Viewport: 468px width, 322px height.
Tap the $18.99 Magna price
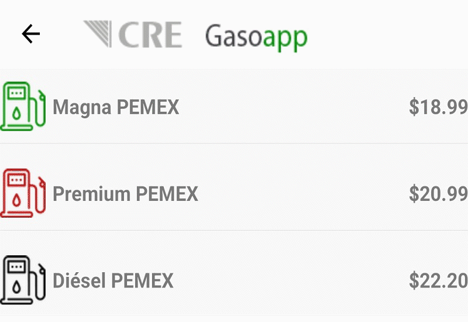438,107
